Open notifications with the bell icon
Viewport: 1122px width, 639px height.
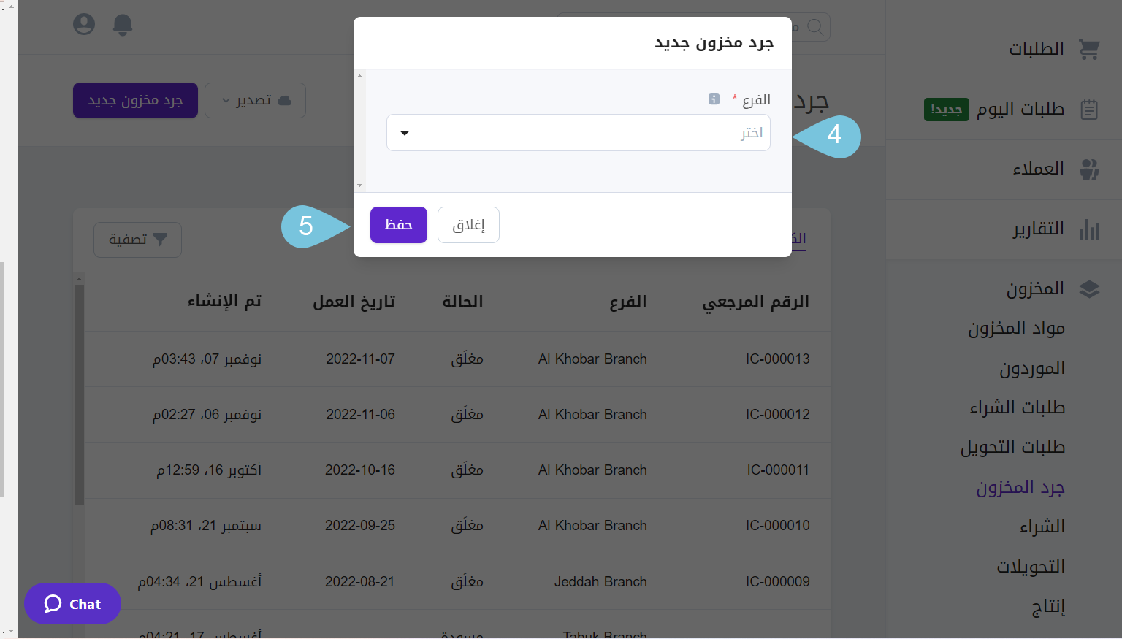pyautogui.click(x=123, y=25)
